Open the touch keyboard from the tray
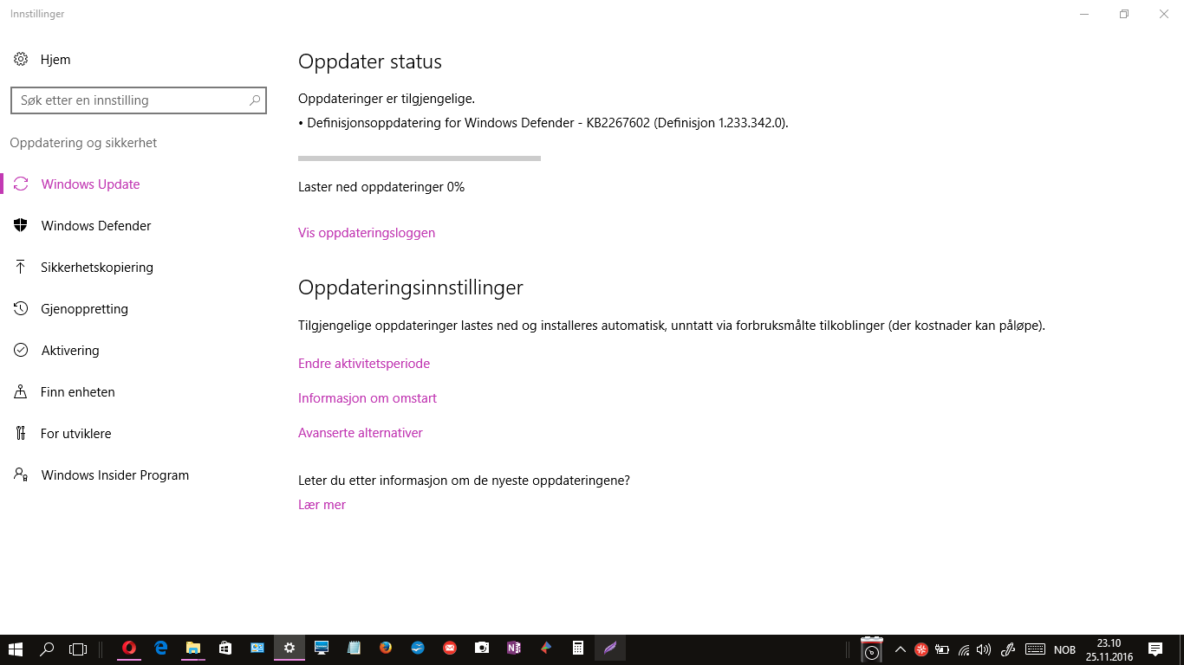 tap(1035, 649)
